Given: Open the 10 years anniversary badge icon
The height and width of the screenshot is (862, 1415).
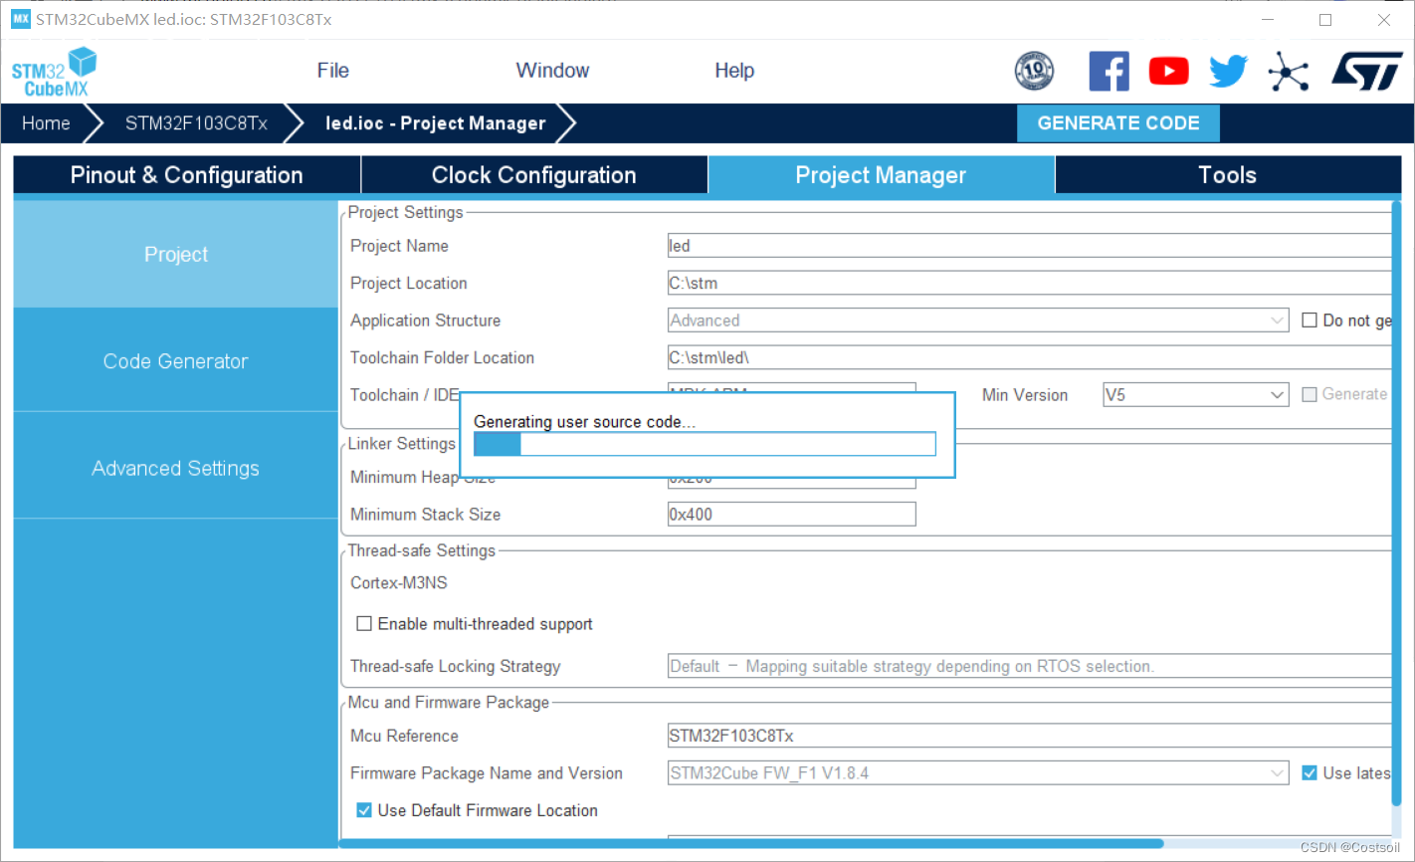Looking at the screenshot, I should pos(1034,71).
